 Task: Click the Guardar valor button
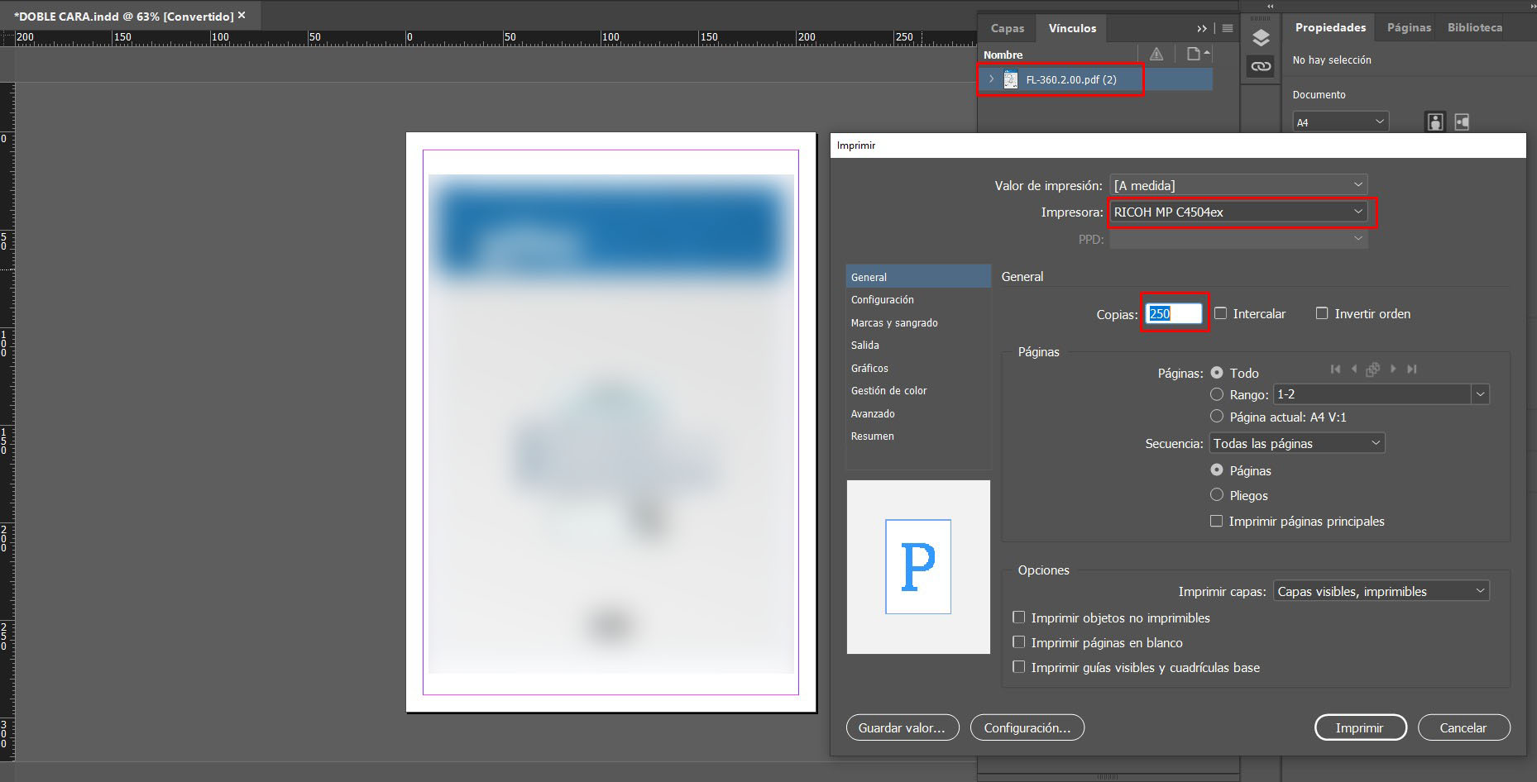coord(902,728)
